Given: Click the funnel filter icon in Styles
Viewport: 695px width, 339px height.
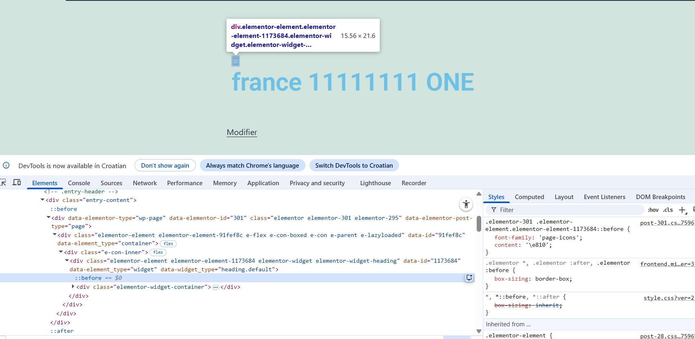Looking at the screenshot, I should tap(494, 210).
